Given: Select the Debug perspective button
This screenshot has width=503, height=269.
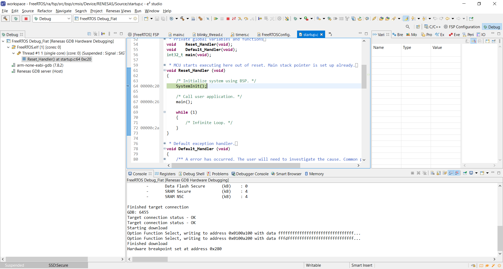Looking at the screenshot, I should tap(492, 27).
